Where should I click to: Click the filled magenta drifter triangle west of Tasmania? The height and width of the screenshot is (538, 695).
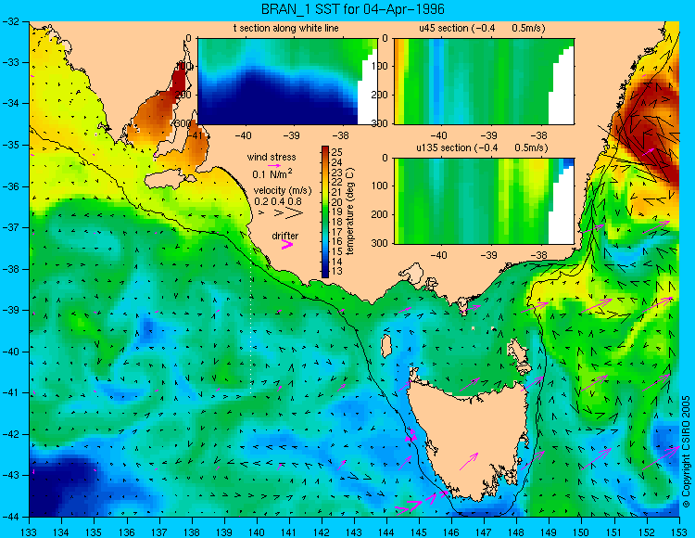coord(411,437)
